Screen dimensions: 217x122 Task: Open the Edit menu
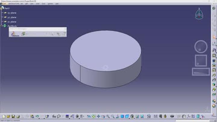[27, 4]
